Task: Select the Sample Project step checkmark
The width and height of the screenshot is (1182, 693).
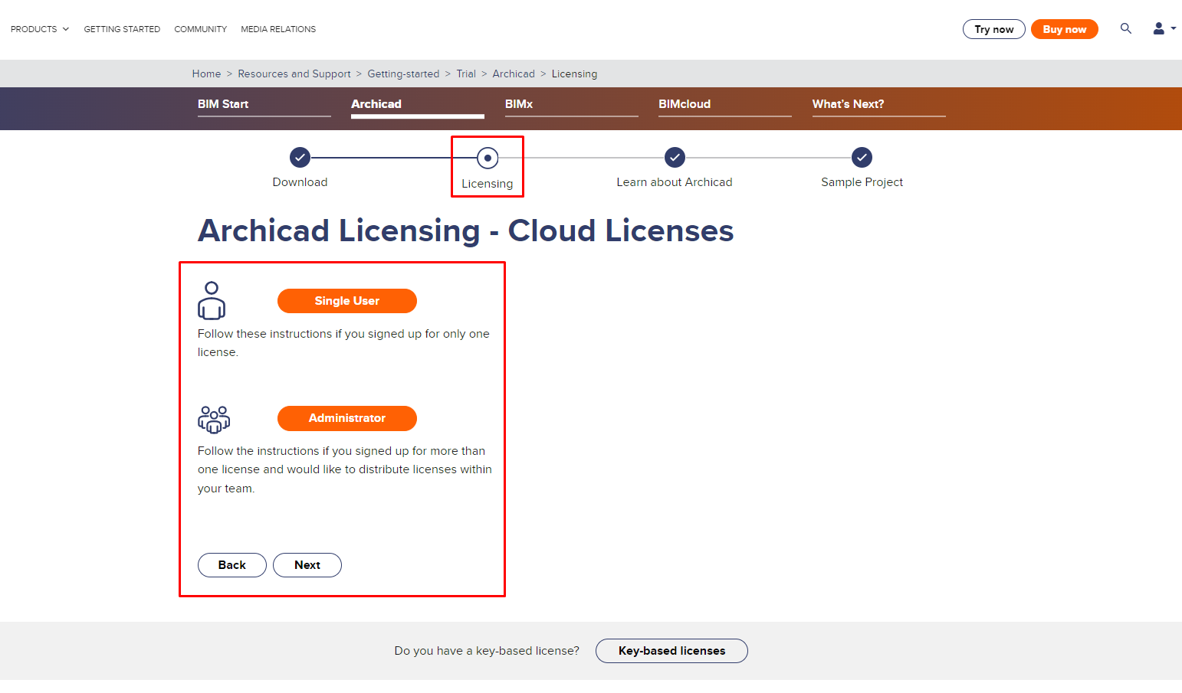Action: click(862, 157)
